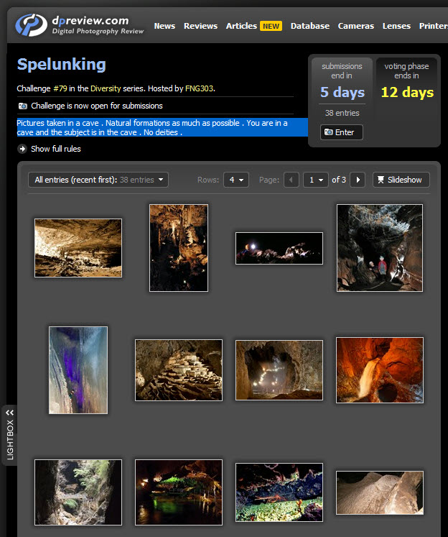Open the pale smooth rock thumbnail
The width and height of the screenshot is (448, 537).
pos(380,493)
